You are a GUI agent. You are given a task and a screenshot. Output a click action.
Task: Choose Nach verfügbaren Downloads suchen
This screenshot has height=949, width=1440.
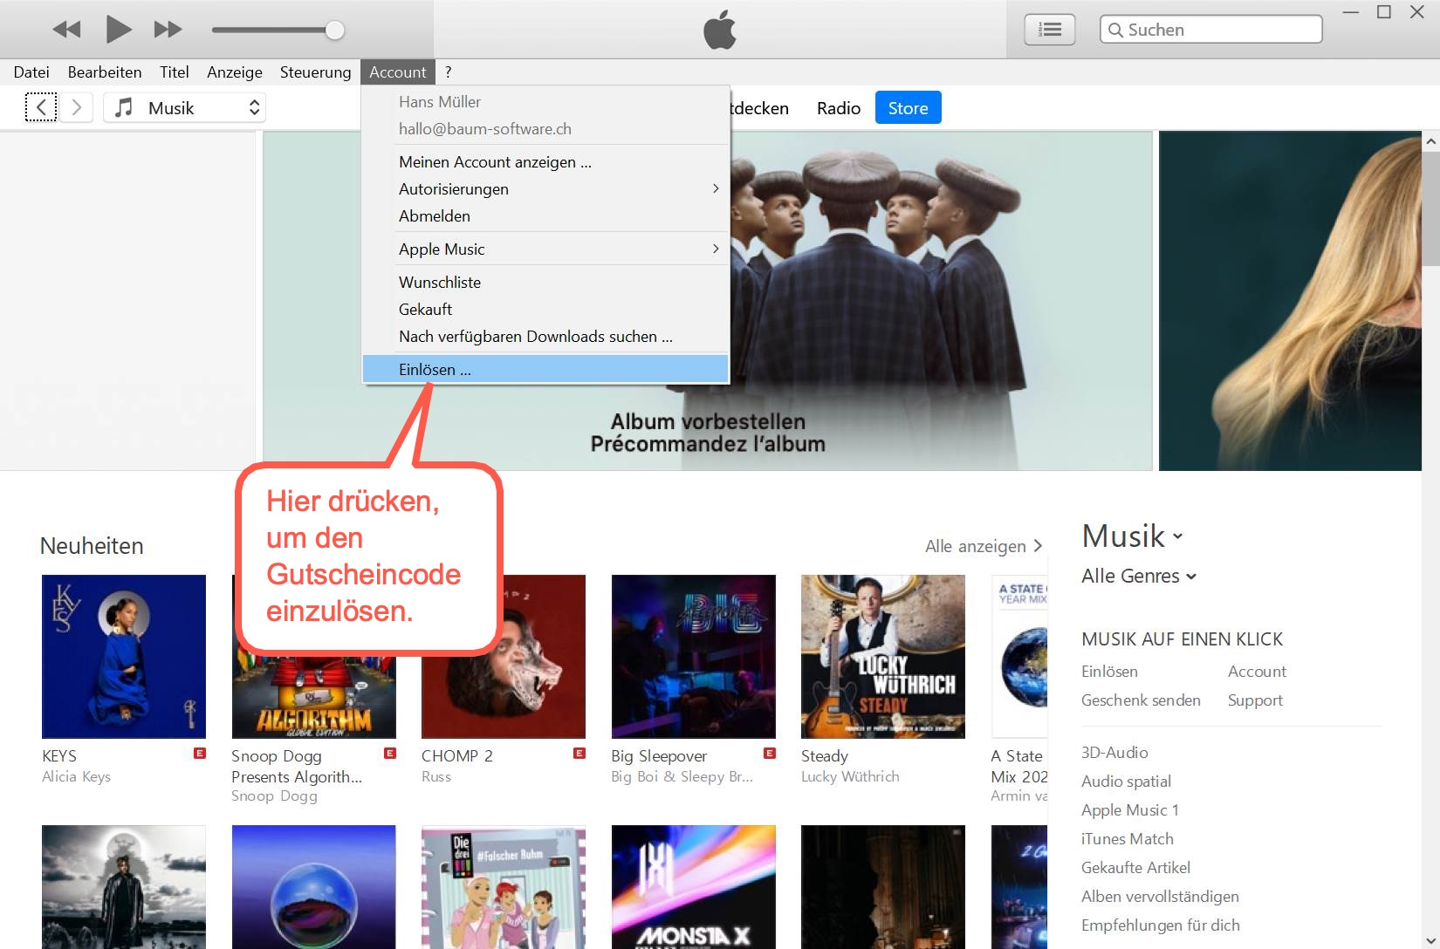545,337
